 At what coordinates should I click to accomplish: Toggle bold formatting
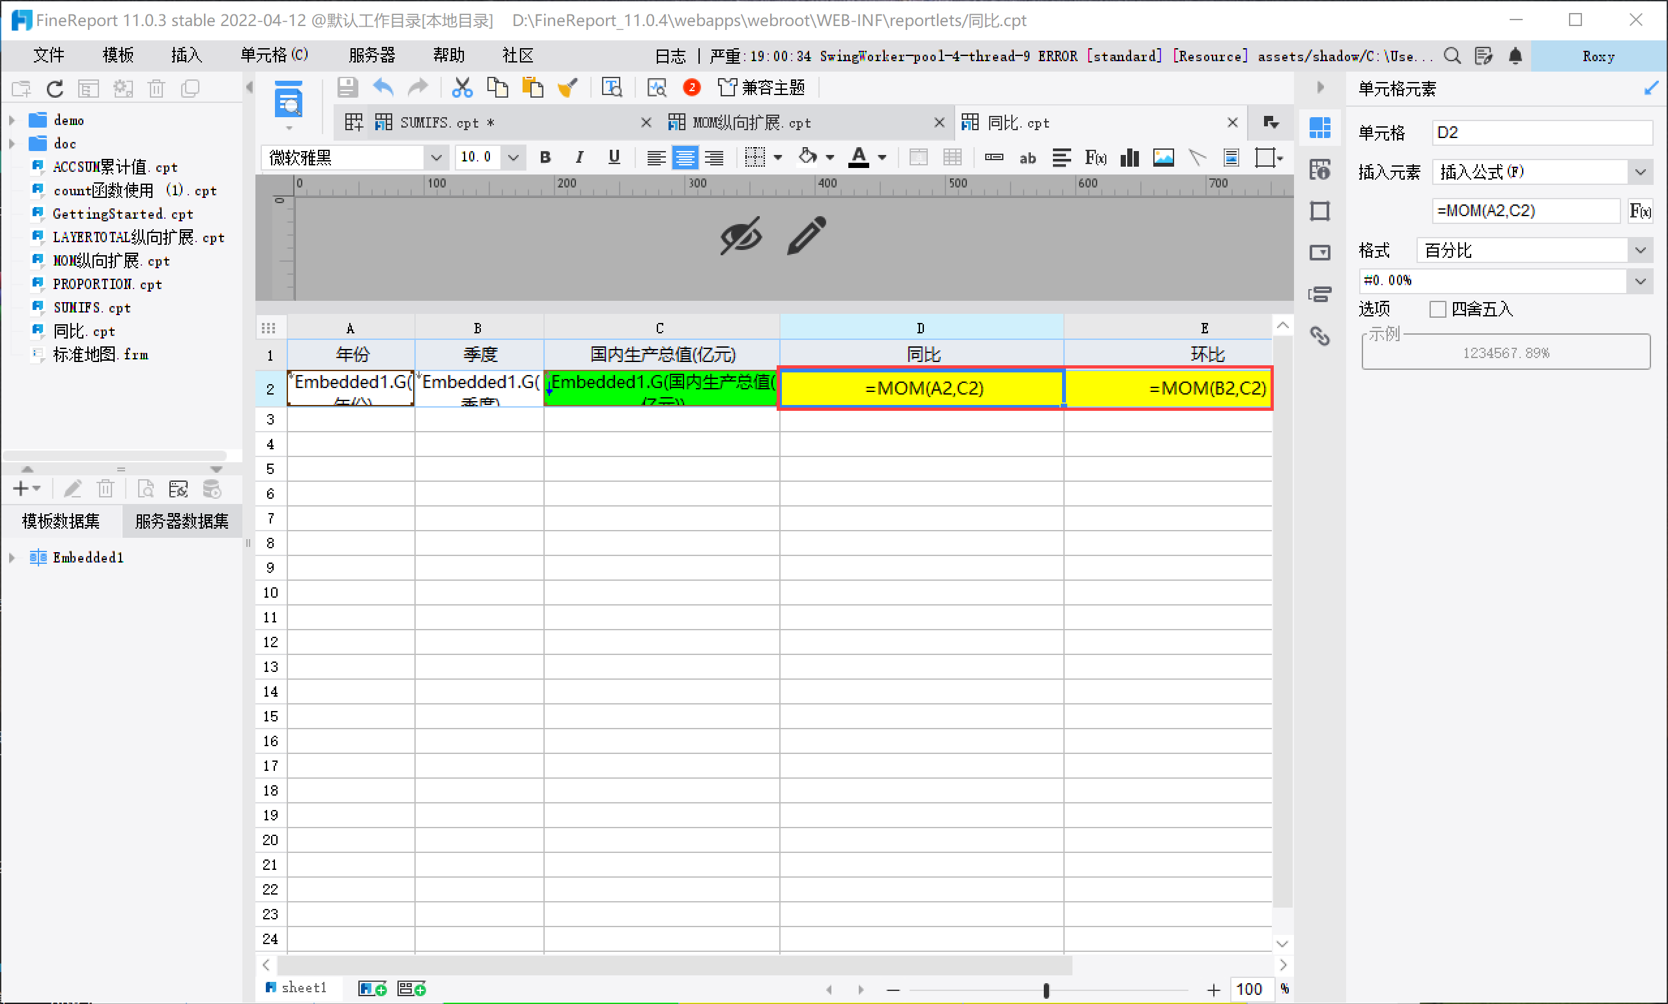coord(545,158)
